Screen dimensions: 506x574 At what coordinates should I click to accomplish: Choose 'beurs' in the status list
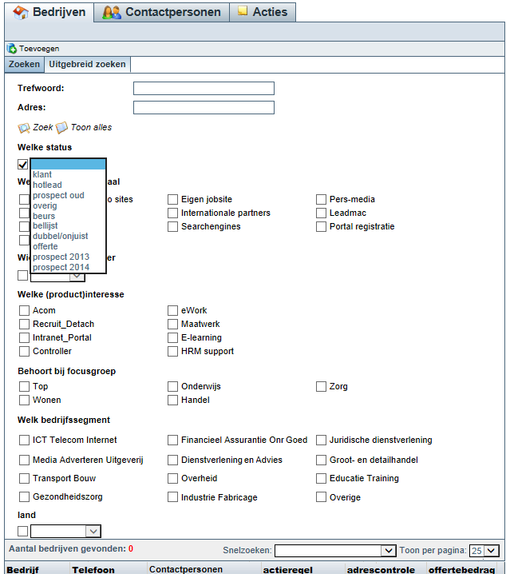(69, 216)
